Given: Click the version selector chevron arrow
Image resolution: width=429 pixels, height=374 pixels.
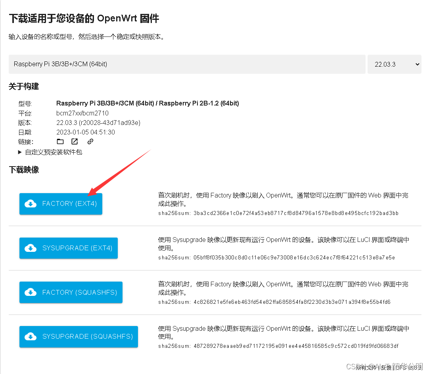Looking at the screenshot, I should pyautogui.click(x=417, y=64).
